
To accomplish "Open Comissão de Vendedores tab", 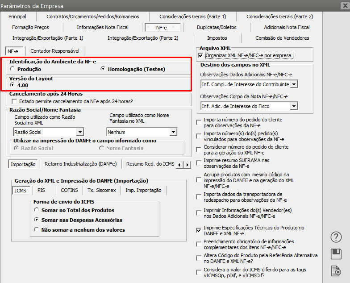I will (282, 38).
